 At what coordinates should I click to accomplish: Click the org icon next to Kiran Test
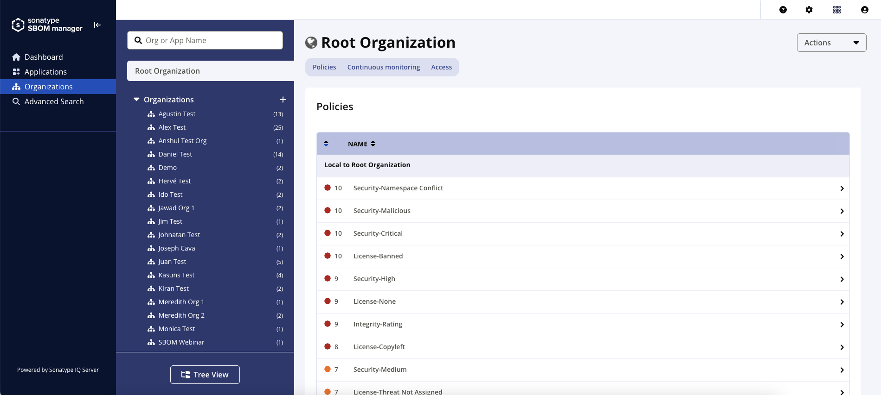point(151,288)
